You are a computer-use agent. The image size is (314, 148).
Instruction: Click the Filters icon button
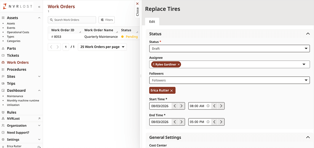(x=106, y=20)
